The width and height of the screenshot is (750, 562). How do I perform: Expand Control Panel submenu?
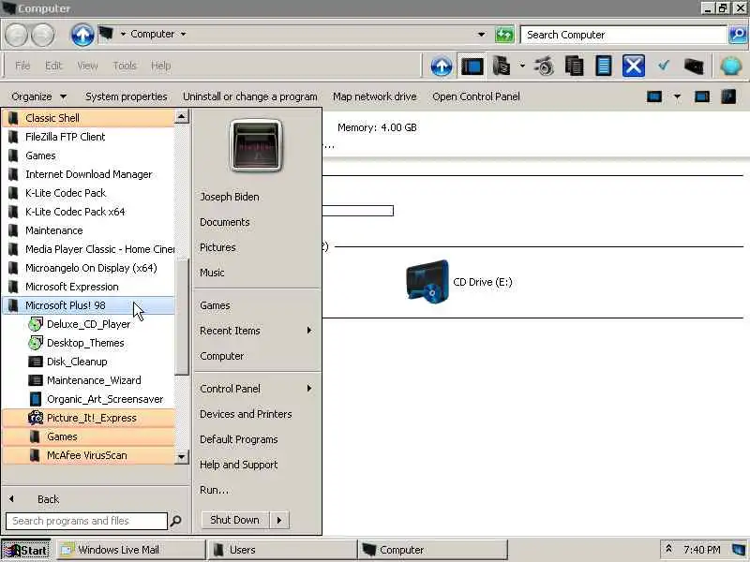tap(309, 389)
